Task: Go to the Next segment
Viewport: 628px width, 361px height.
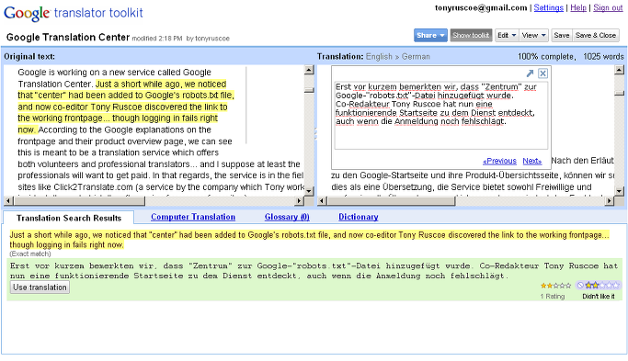Action: (x=531, y=161)
